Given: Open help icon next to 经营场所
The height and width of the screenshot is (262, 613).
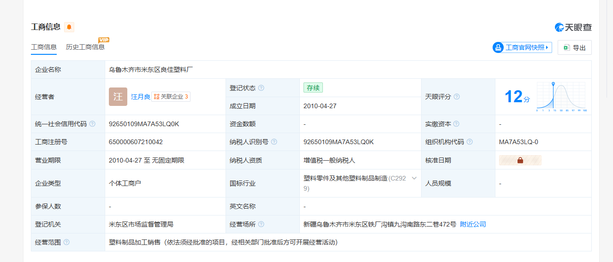Looking at the screenshot, I should [x=261, y=224].
